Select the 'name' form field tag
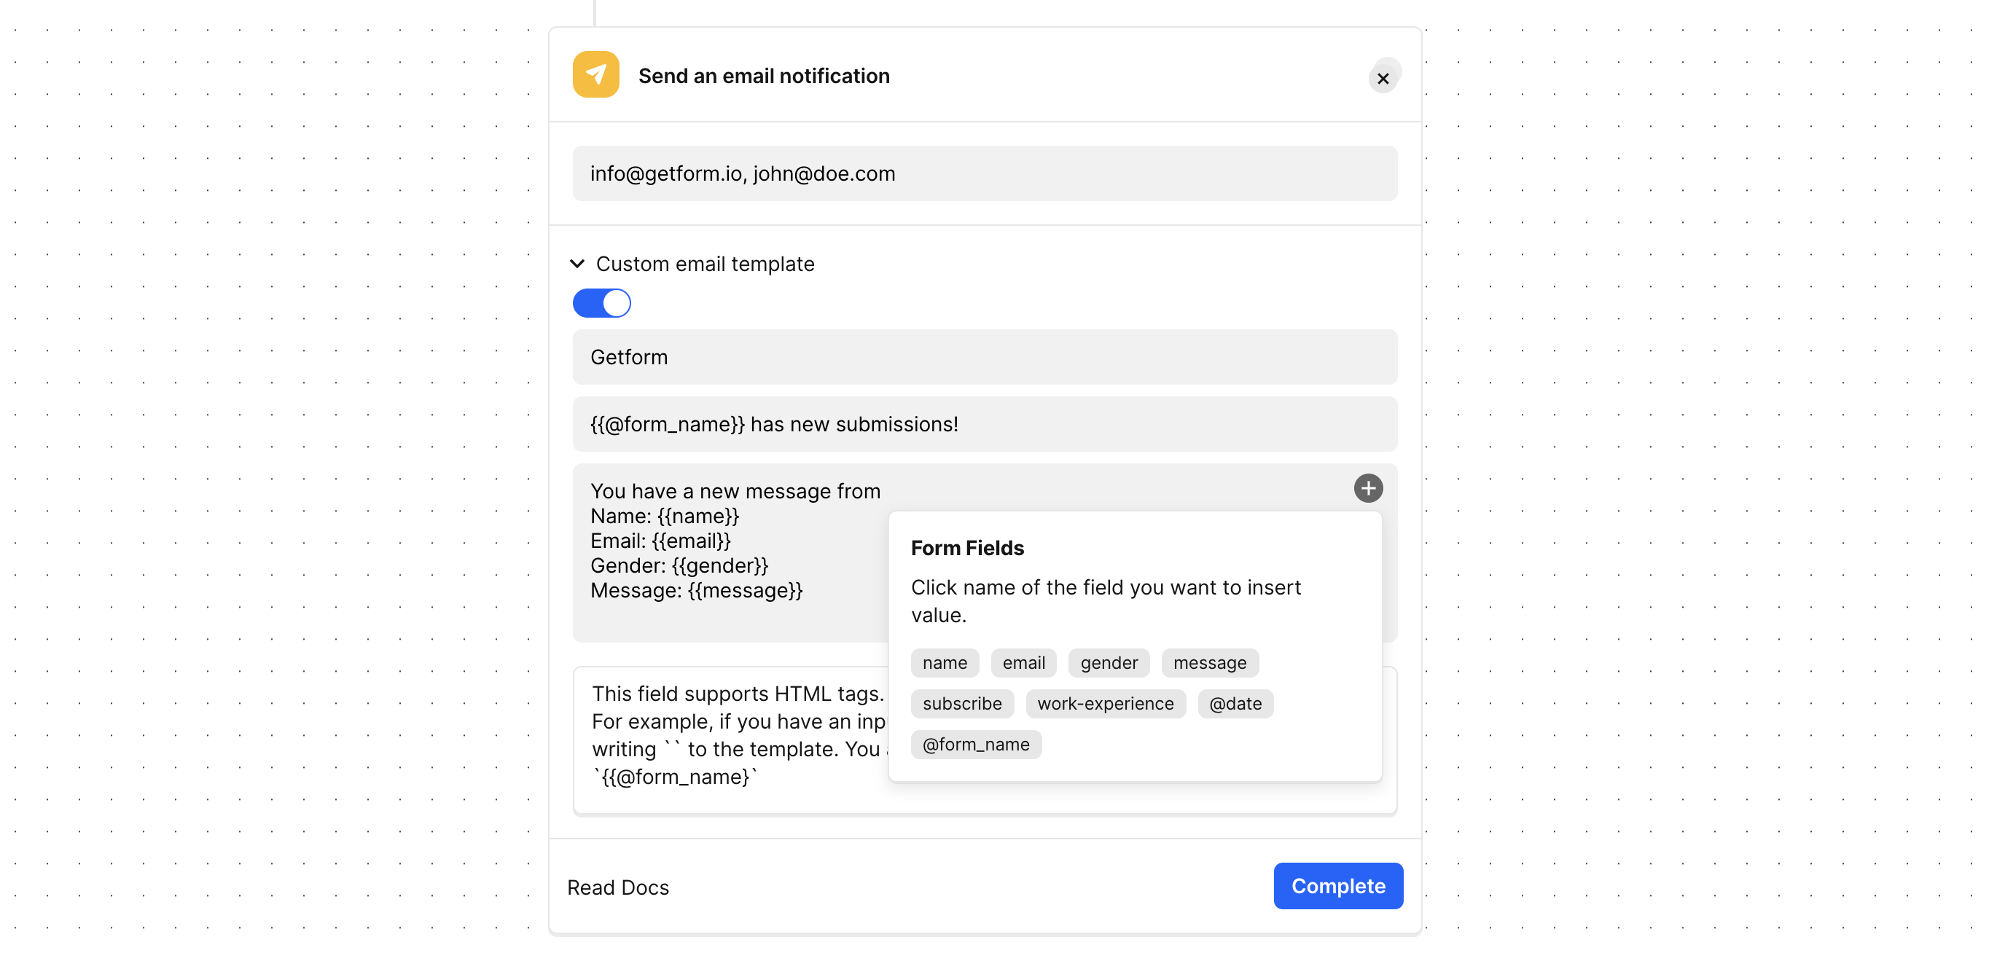 coord(944,663)
